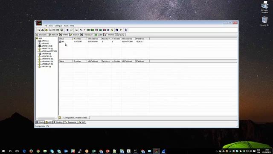Image resolution: width=273 pixels, height=154 pixels.
Task: Select the Configuration / Routed Packets tab
Action: click(x=74, y=118)
